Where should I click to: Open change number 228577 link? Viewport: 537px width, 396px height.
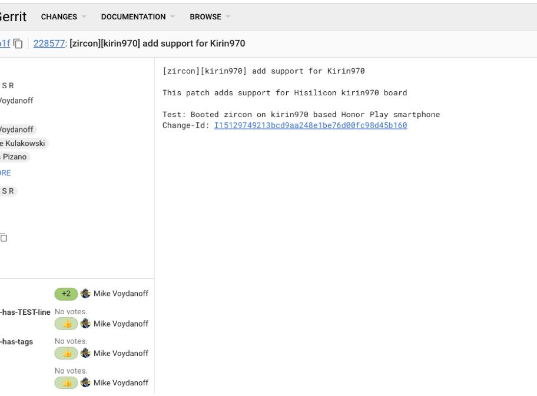[49, 44]
